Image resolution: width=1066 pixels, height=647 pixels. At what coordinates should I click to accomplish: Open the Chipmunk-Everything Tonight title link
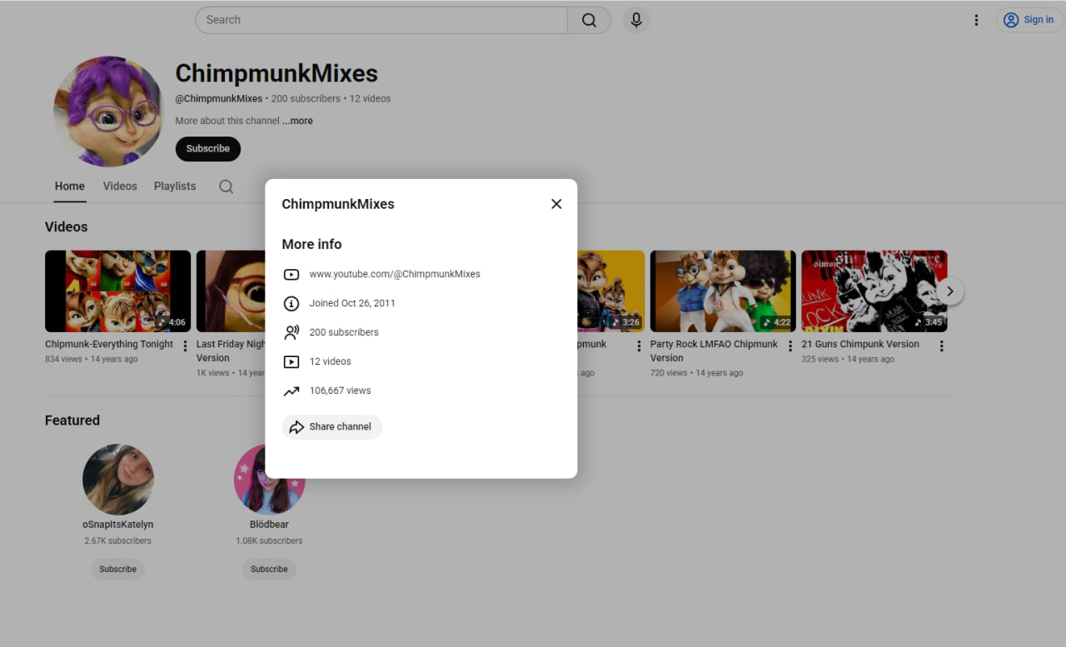pyautogui.click(x=109, y=344)
